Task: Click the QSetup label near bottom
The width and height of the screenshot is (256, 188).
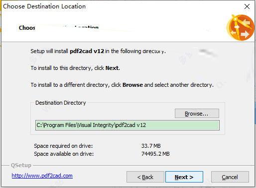Action: (x=21, y=165)
